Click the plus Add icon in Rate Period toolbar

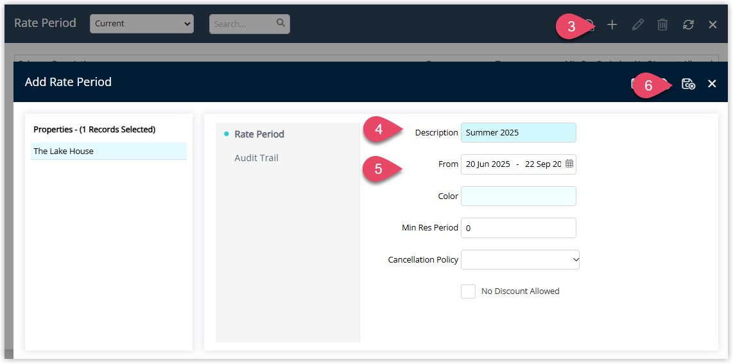pyautogui.click(x=612, y=25)
